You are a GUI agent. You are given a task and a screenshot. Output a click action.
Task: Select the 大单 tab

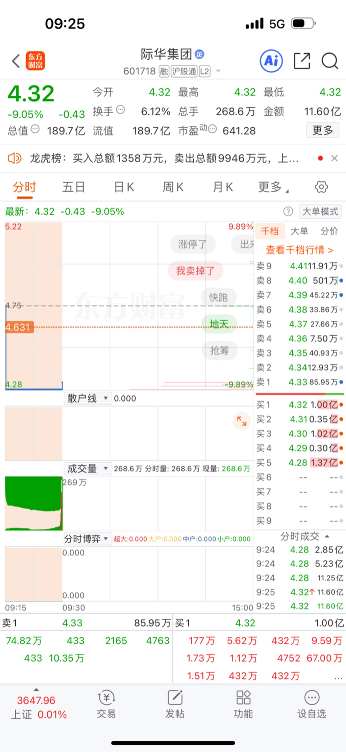[299, 231]
